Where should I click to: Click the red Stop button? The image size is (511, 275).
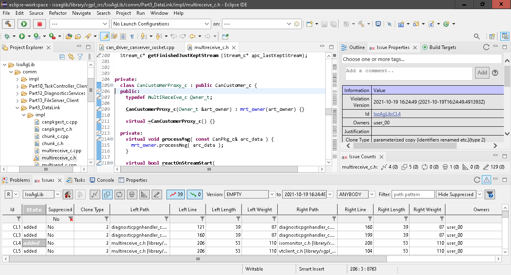coord(40,24)
